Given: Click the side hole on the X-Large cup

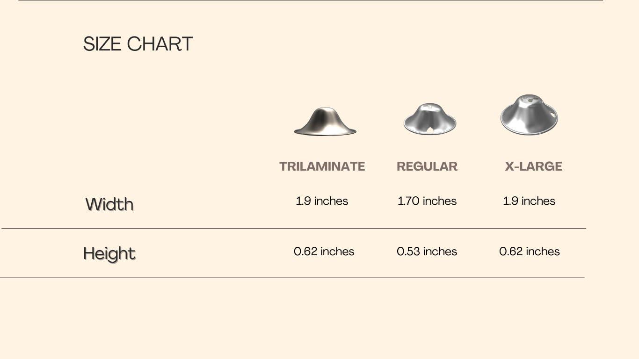Looking at the screenshot, I should pyautogui.click(x=553, y=115).
